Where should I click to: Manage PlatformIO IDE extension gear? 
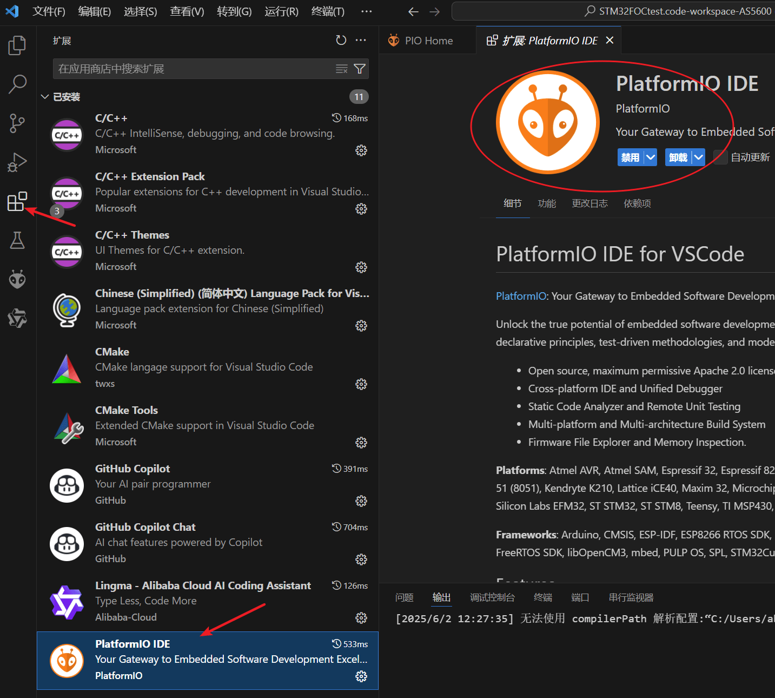[x=361, y=676]
